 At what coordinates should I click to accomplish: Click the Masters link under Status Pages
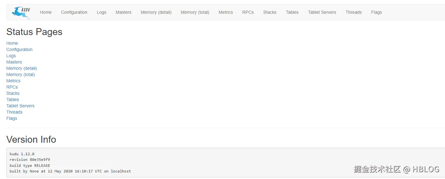pyautogui.click(x=14, y=62)
